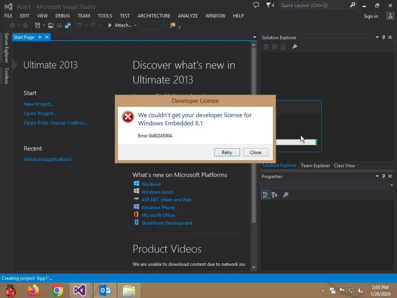The image size is (397, 298).
Task: Click the Solution Explorer Back icon
Action: [266, 47]
